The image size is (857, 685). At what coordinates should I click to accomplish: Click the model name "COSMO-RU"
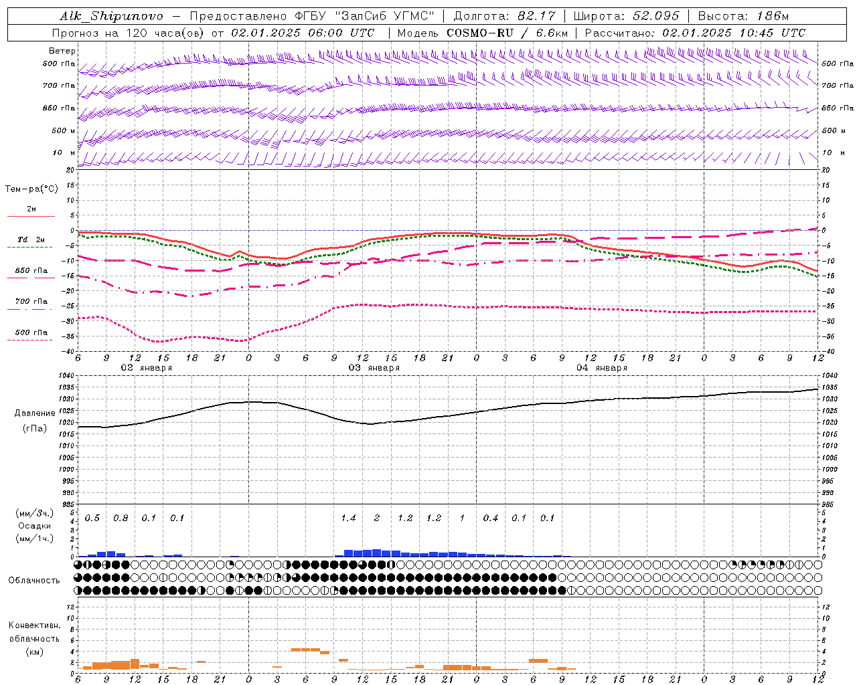coord(480,33)
